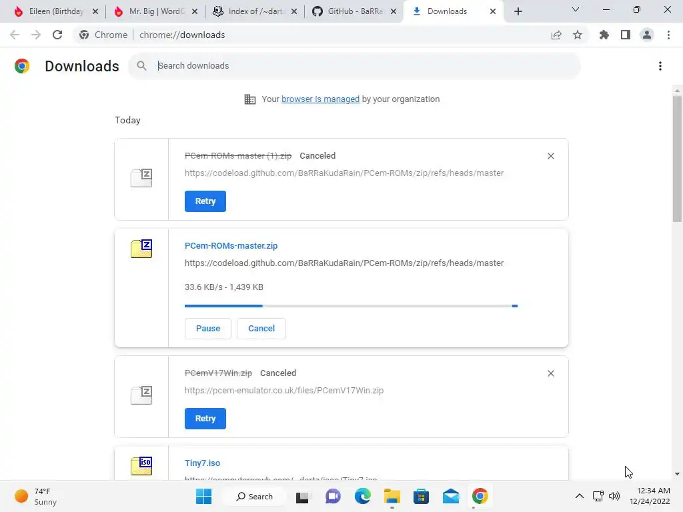Open Chrome's main three-dot menu

point(668,35)
